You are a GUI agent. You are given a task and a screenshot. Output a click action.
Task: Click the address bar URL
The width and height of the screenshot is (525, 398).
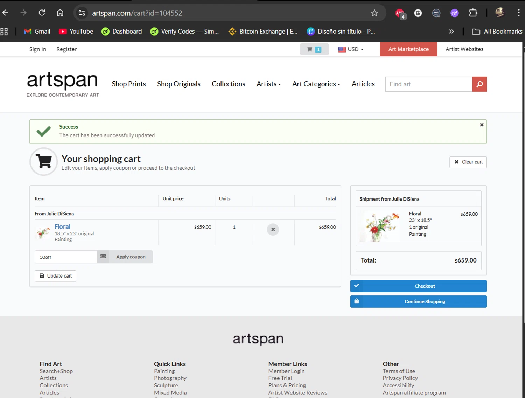(137, 13)
